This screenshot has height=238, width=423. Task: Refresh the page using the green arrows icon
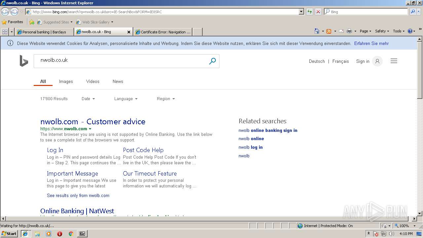point(309,12)
